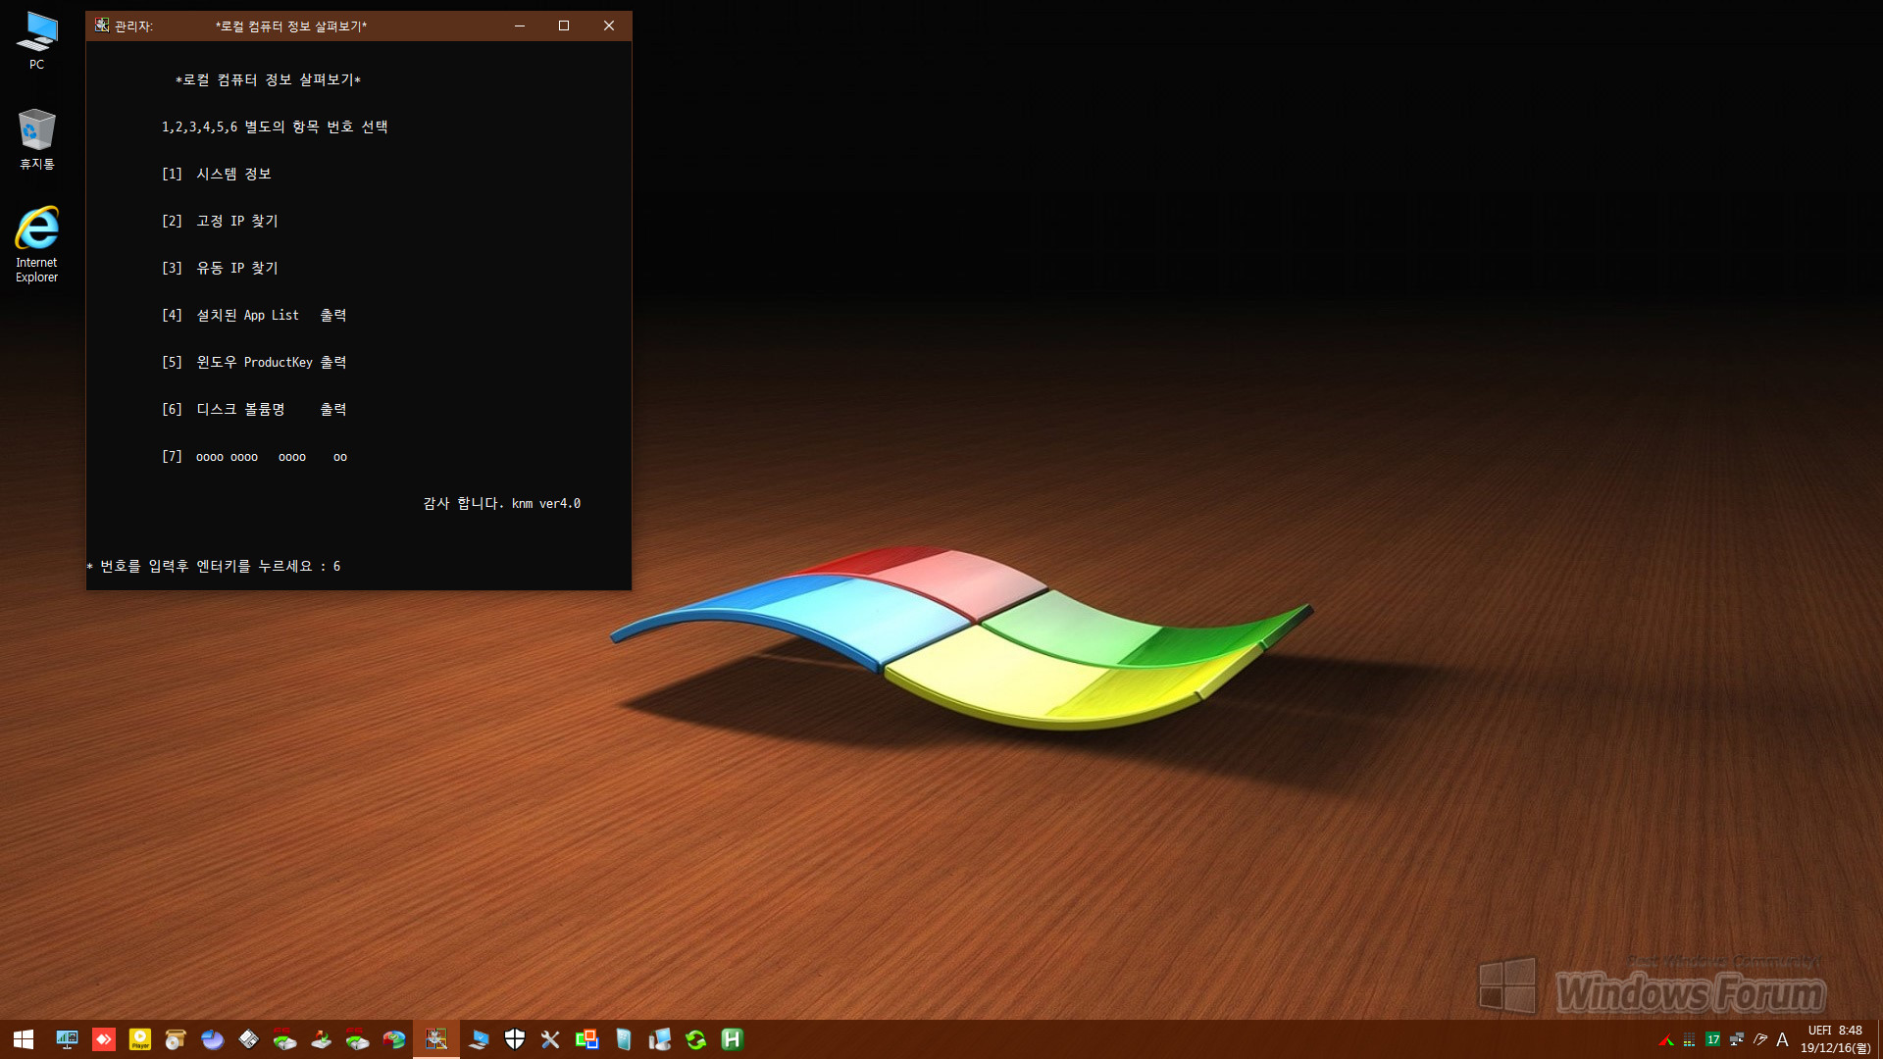The height and width of the screenshot is (1059, 1883).
Task: Open the monitor chart taskbar icon
Action: click(67, 1039)
